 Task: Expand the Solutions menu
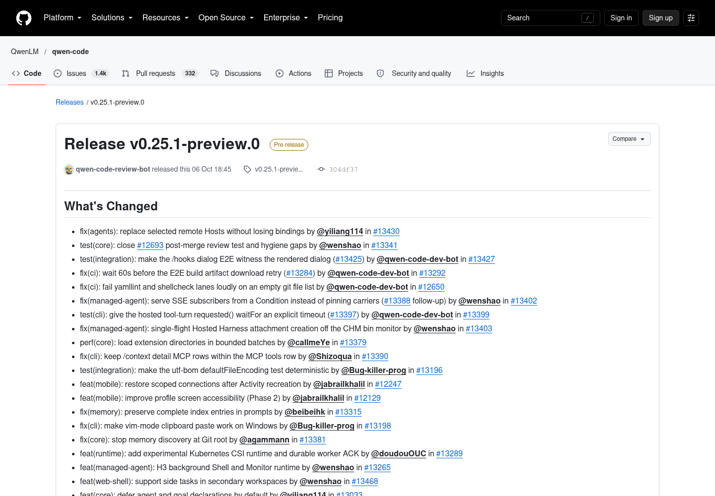click(112, 18)
